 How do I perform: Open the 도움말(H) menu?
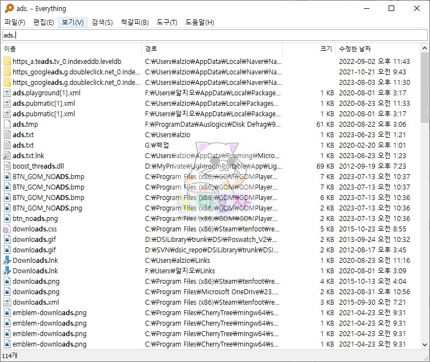pyautogui.click(x=200, y=22)
